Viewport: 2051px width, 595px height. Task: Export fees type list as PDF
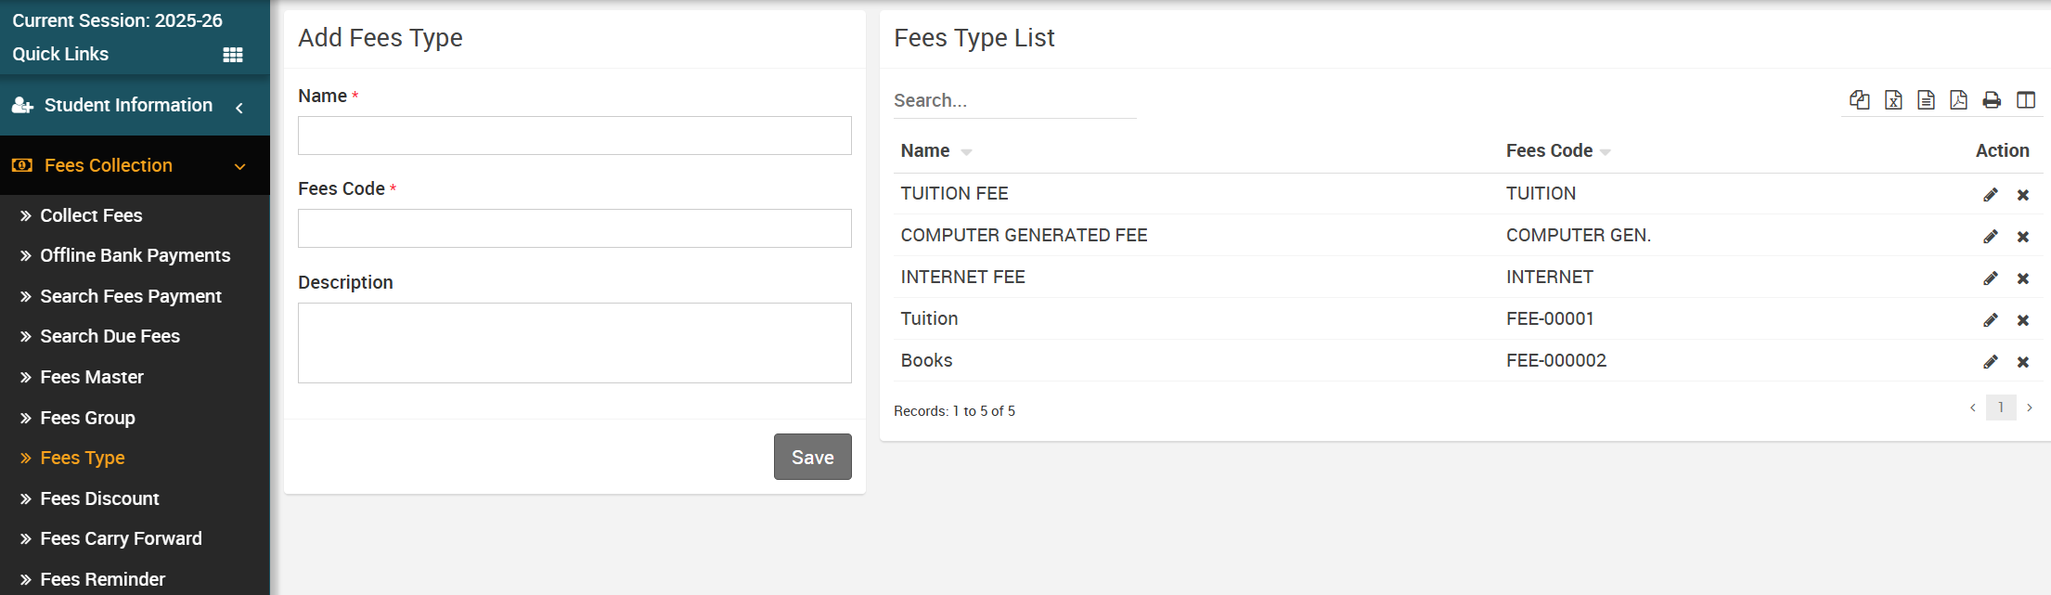[x=1958, y=100]
